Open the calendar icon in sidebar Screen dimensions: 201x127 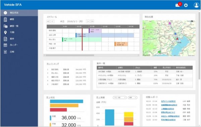pyautogui.click(x=5, y=45)
